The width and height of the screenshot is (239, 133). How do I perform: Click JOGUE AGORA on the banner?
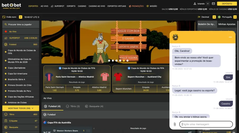pyautogui.click(x=129, y=58)
